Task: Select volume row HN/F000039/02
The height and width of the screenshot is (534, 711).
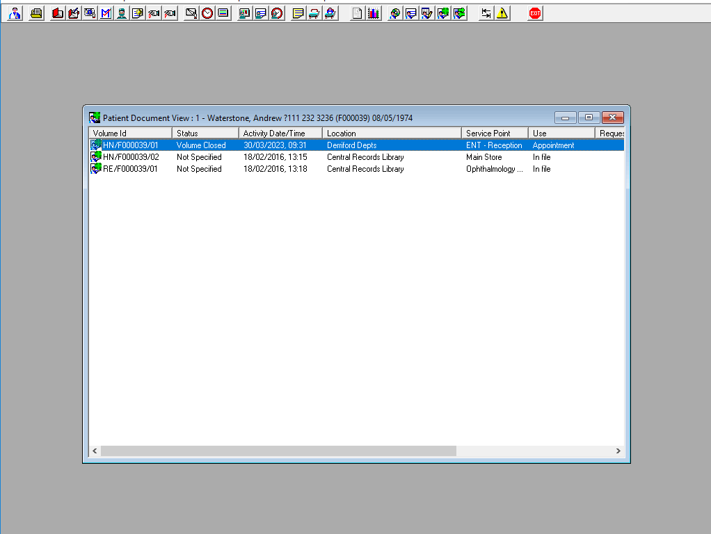Action: tap(356, 157)
